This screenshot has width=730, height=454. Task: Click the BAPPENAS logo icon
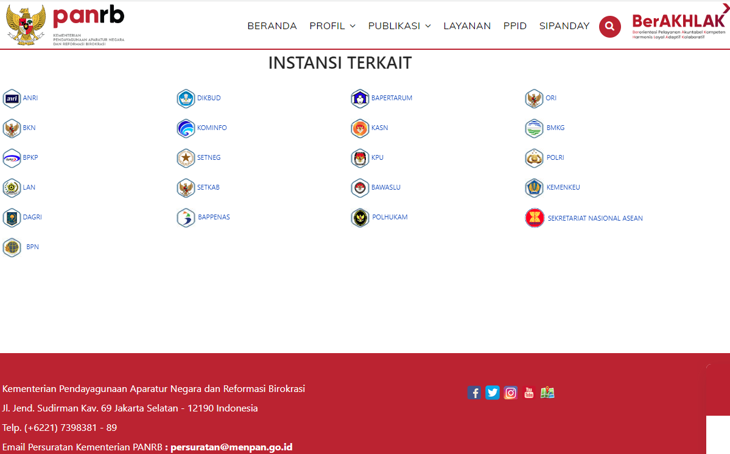[x=186, y=218]
